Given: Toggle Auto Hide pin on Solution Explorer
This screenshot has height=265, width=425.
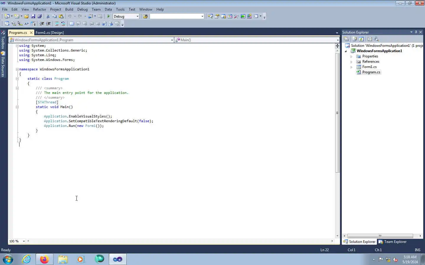Looking at the screenshot, I should pos(416,32).
